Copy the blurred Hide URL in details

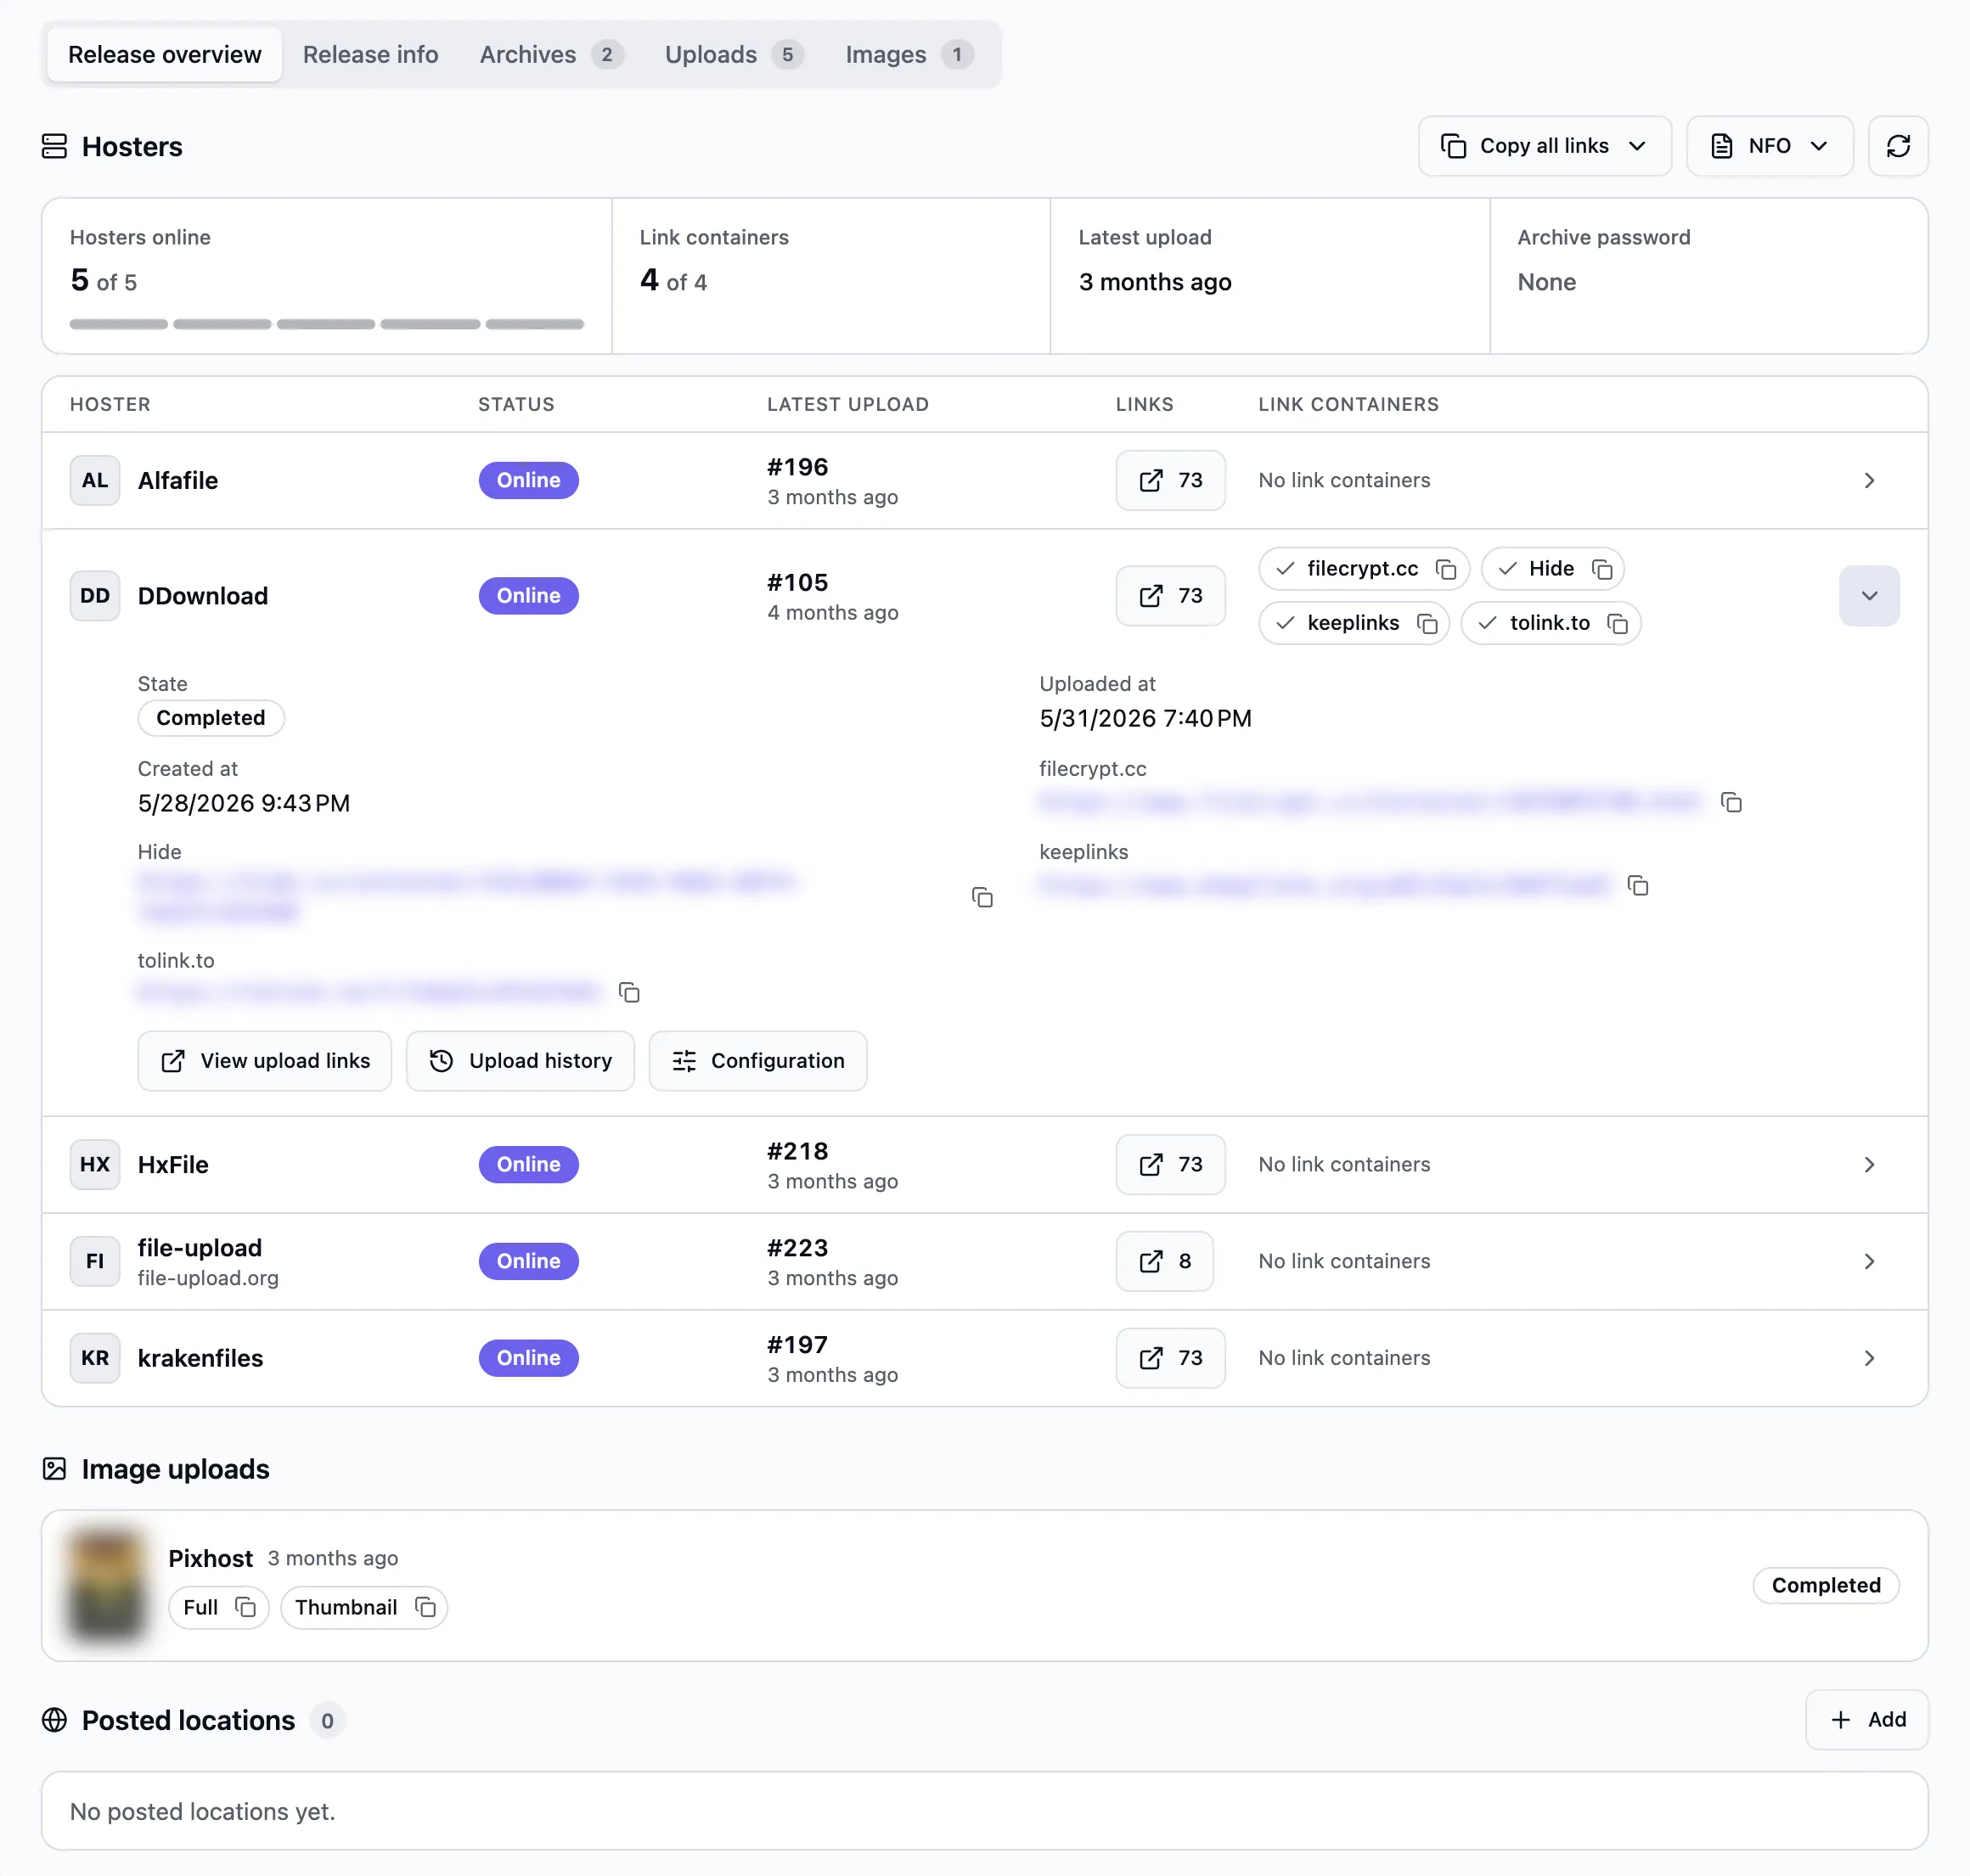tap(982, 897)
